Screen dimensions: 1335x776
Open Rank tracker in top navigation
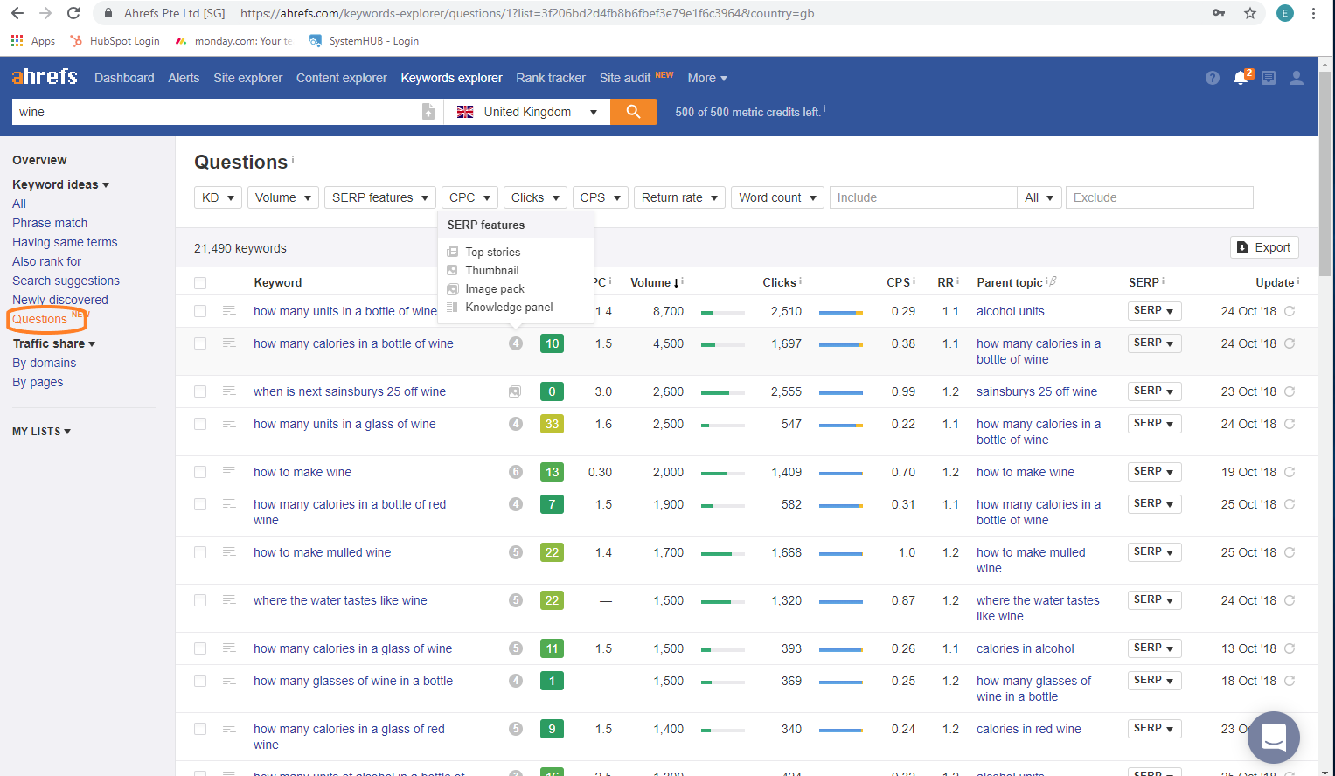pos(551,78)
